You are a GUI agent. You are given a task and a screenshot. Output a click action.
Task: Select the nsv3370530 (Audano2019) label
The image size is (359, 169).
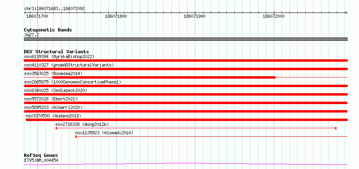coord(53,116)
